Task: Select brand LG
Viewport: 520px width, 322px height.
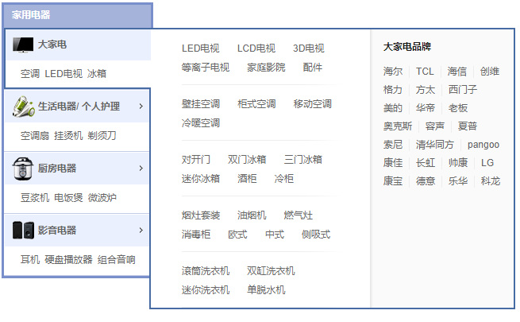Action: tap(487, 163)
